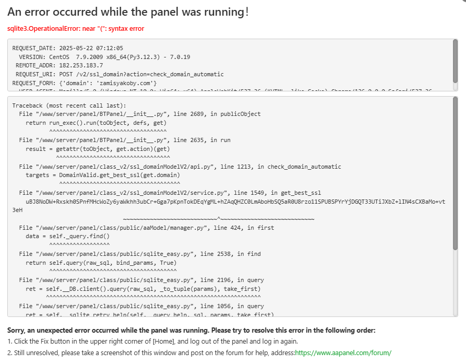
Task: Click the api.py line 1213 entry
Action: 180,167
